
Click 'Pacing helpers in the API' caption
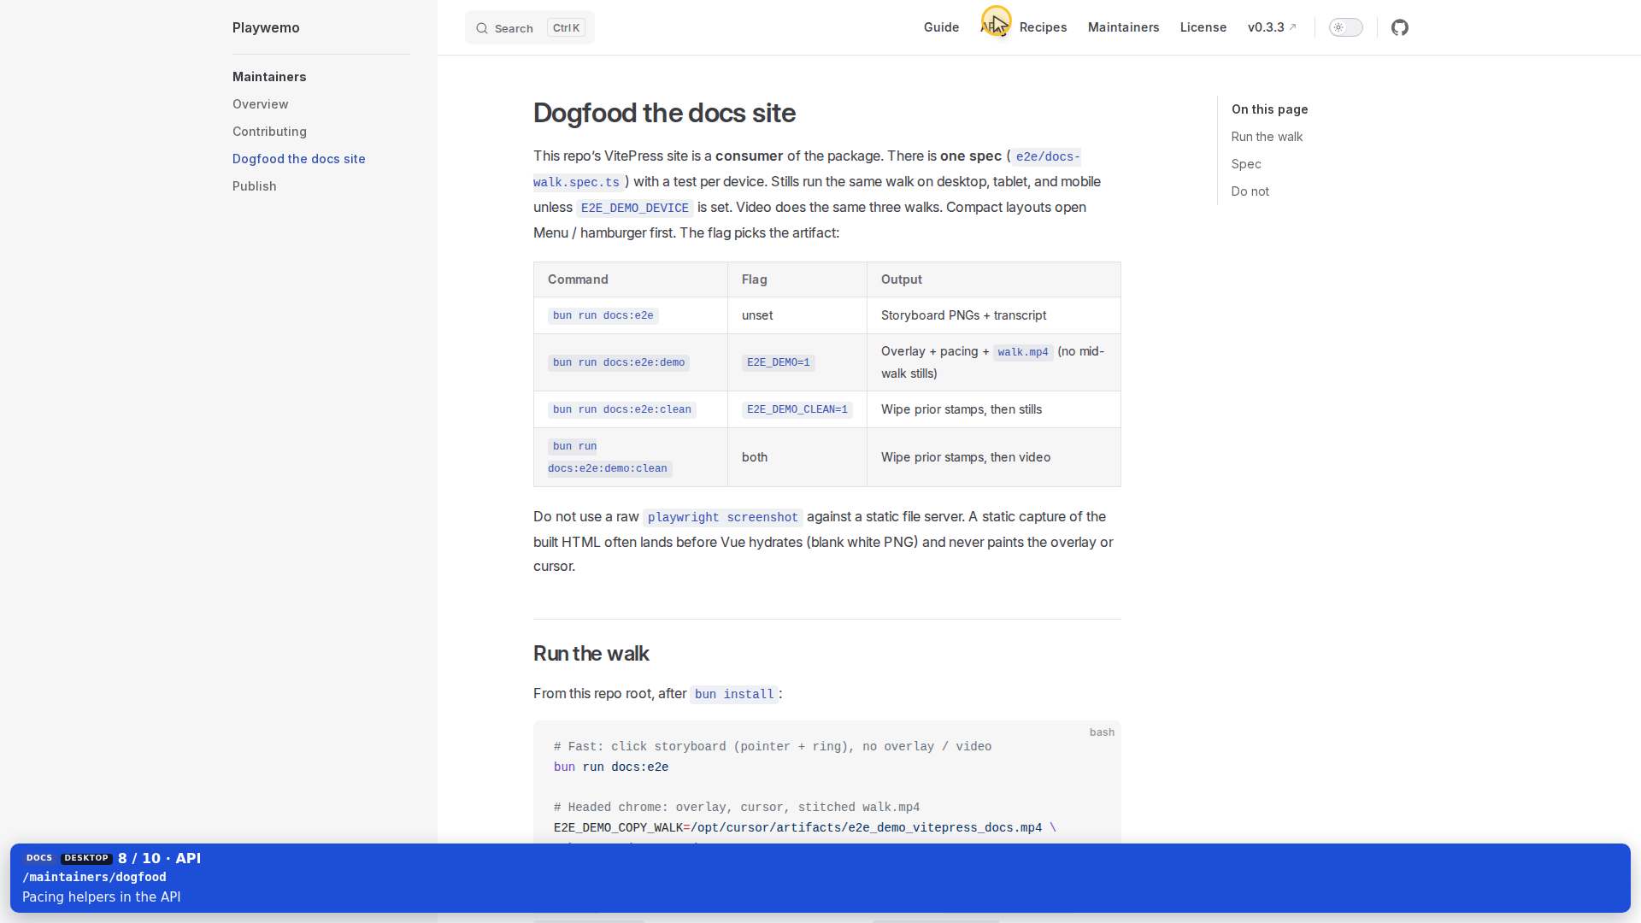[x=101, y=897]
